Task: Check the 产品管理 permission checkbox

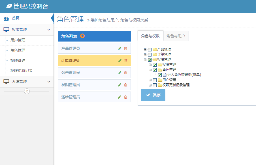Action: pyautogui.click(x=150, y=49)
